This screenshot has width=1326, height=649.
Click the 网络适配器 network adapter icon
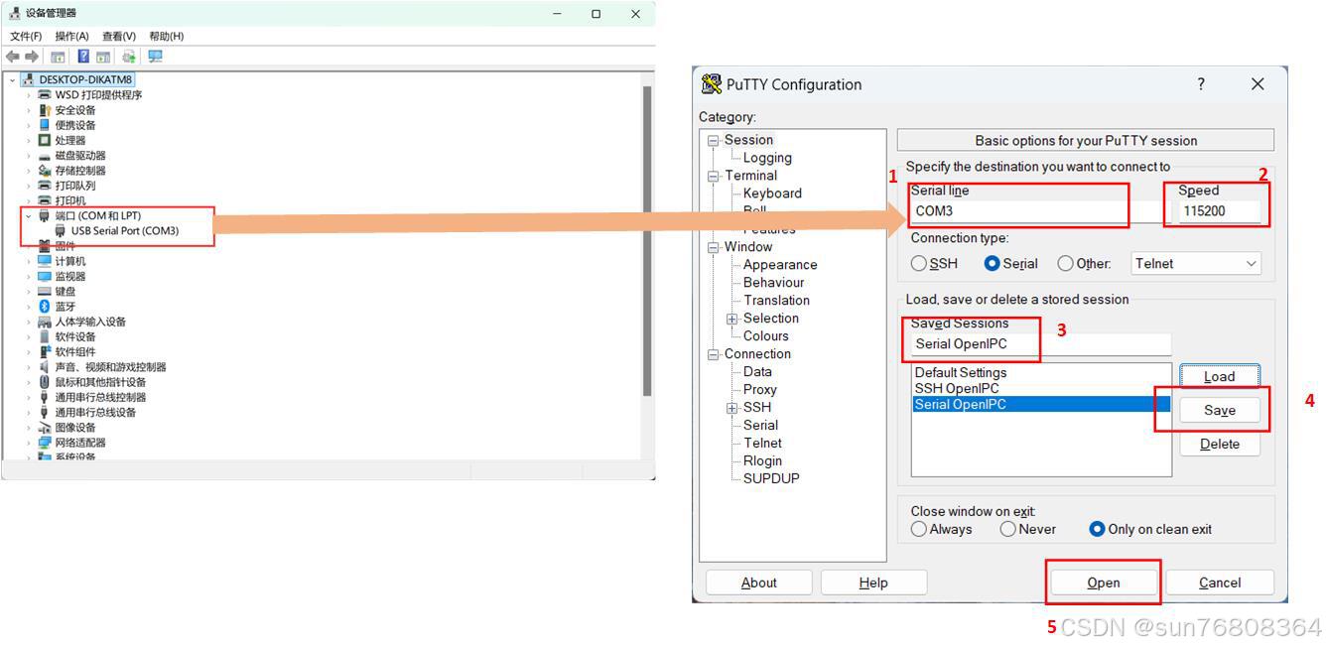click(45, 443)
